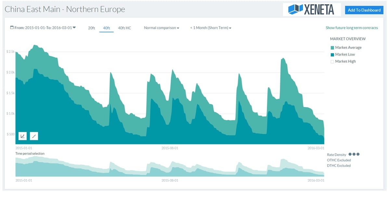Select the 40ft HC container tab

pos(124,28)
